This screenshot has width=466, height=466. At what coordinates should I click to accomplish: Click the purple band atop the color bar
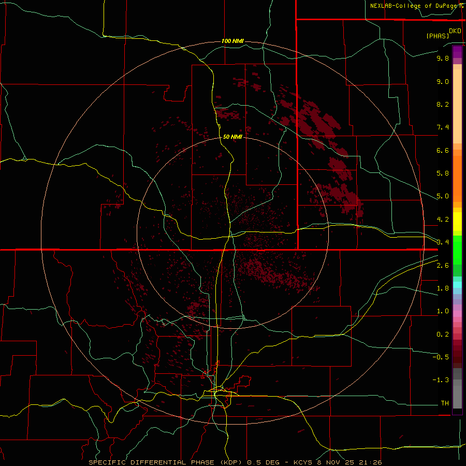tap(457, 52)
